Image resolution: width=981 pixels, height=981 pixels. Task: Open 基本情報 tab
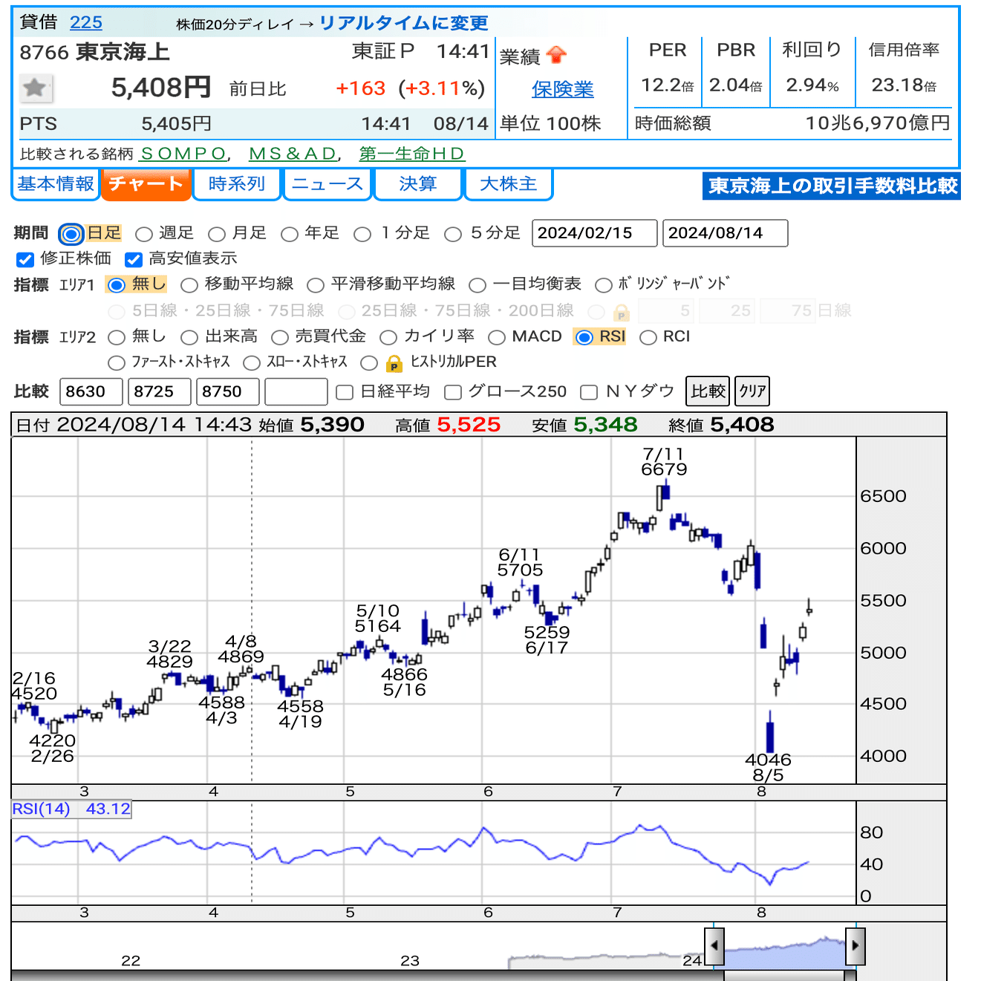pos(56,184)
